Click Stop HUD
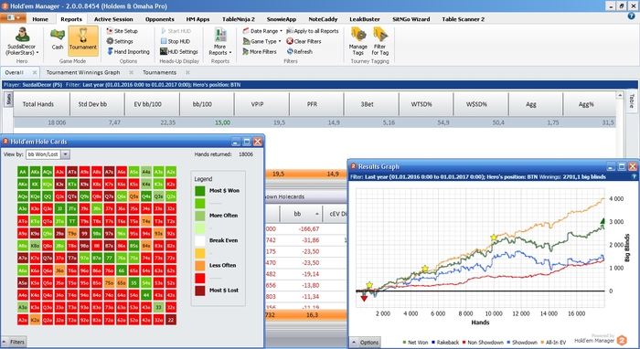This screenshot has width=640, height=349. [176, 41]
